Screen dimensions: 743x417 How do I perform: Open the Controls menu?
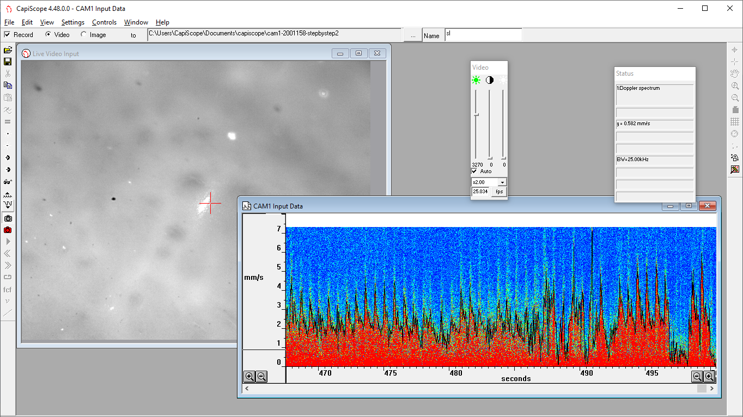point(104,22)
